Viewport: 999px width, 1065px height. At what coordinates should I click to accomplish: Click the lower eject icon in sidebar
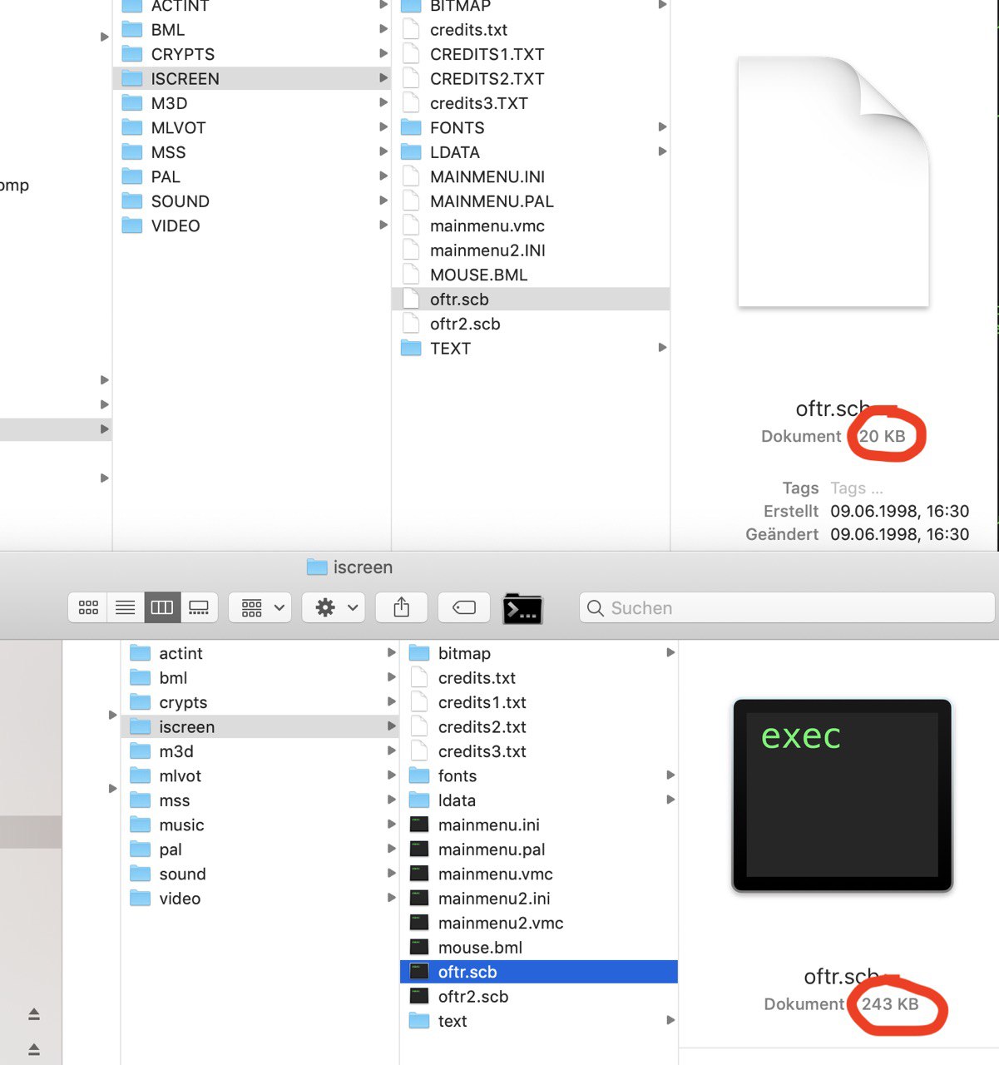pyautogui.click(x=34, y=1048)
